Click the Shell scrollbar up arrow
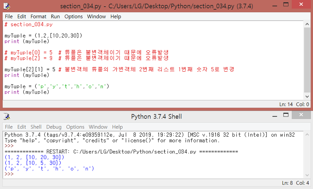313x189 pixels. 307,135
